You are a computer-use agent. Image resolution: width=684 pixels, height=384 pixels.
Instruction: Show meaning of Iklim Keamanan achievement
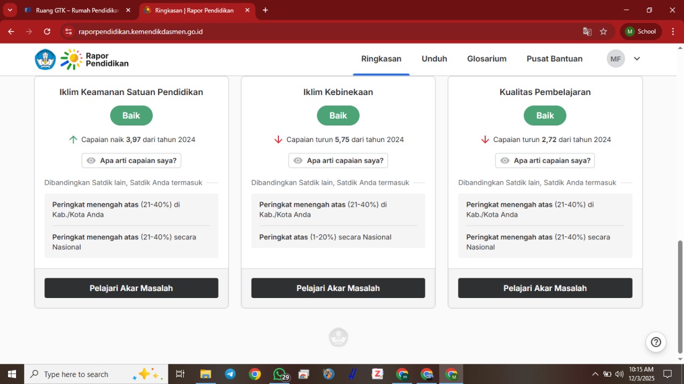(131, 161)
